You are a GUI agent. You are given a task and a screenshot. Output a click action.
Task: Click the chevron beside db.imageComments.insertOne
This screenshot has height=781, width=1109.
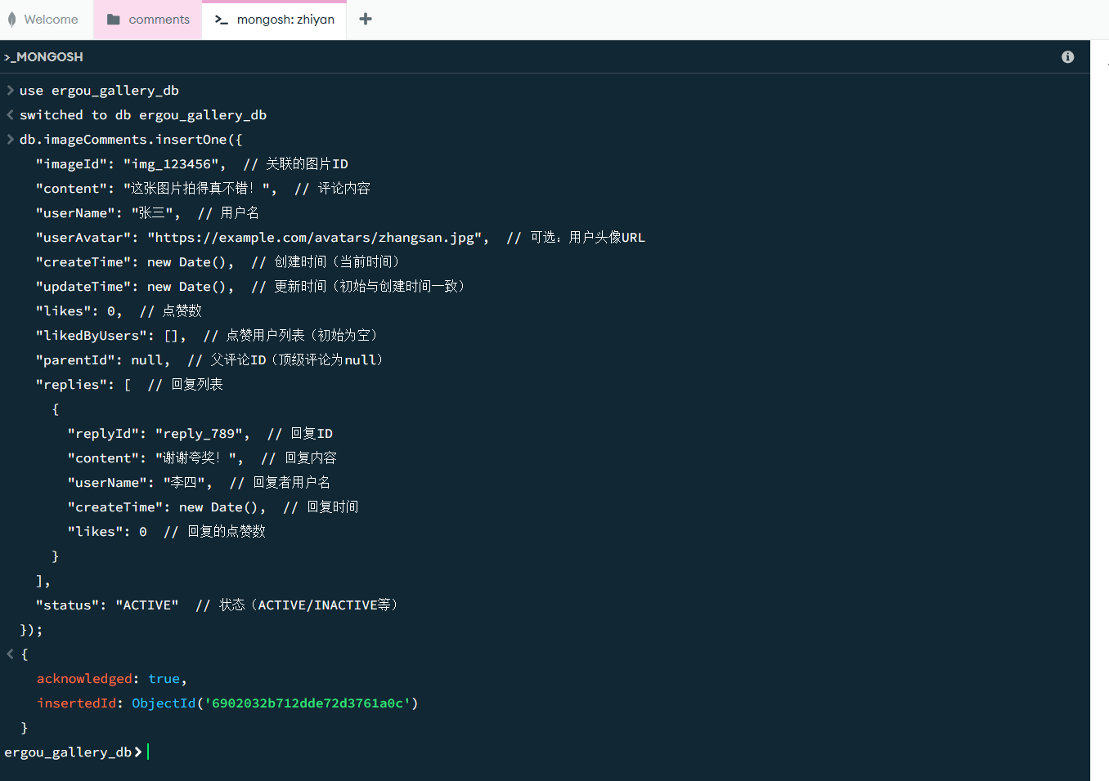coord(10,140)
